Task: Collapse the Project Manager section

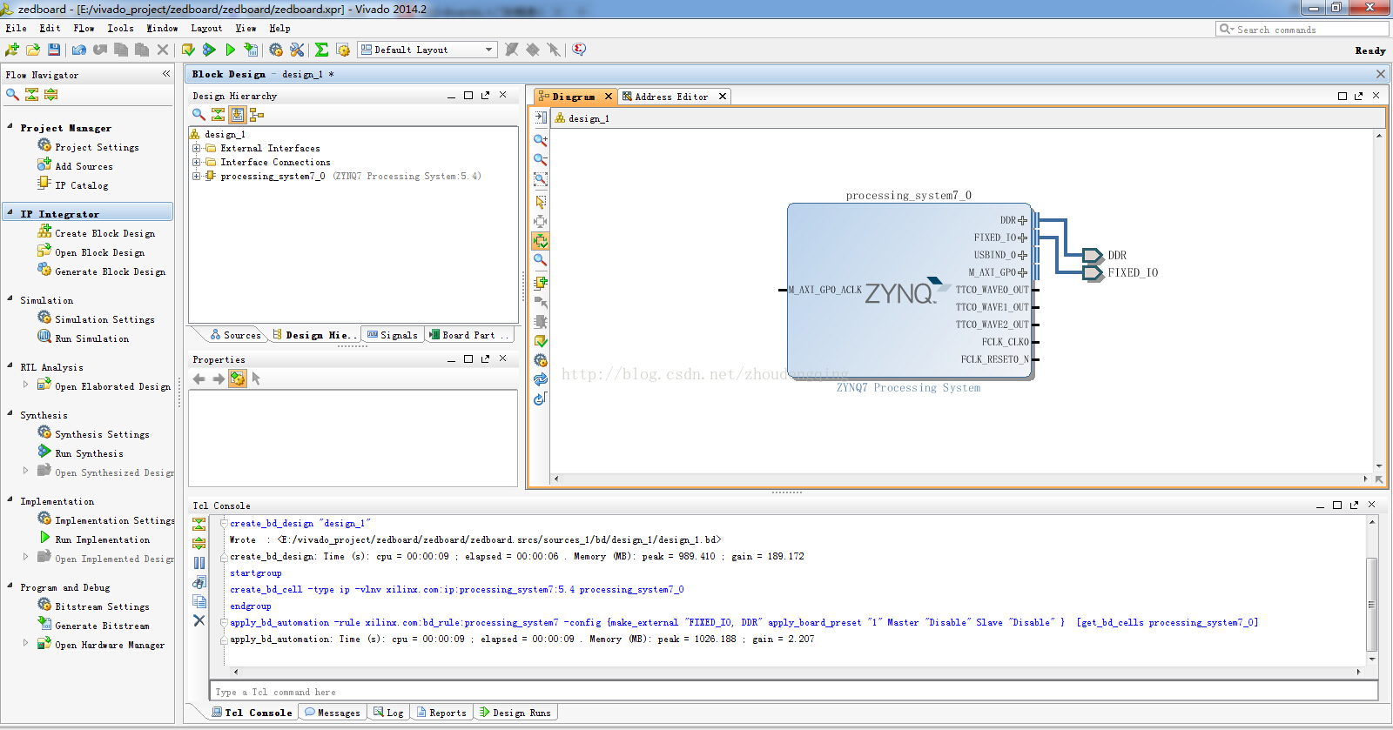Action: [x=10, y=127]
